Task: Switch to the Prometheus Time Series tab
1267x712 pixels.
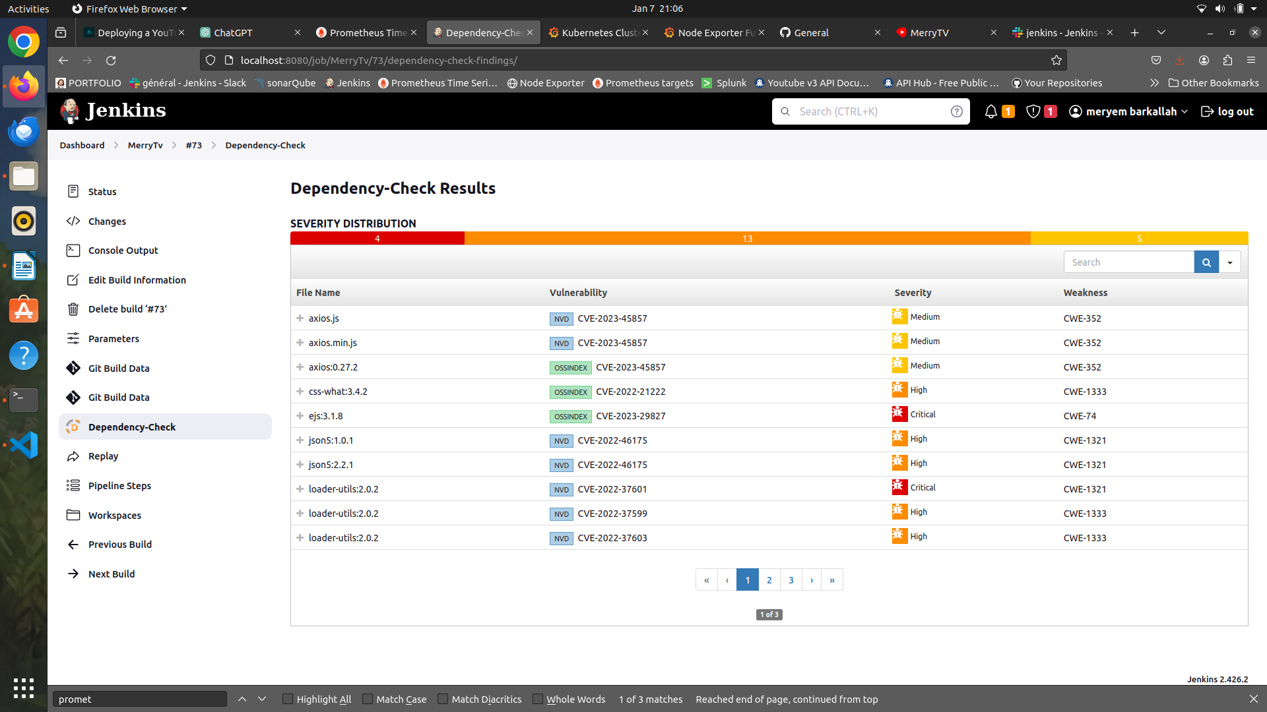Action: tap(367, 32)
